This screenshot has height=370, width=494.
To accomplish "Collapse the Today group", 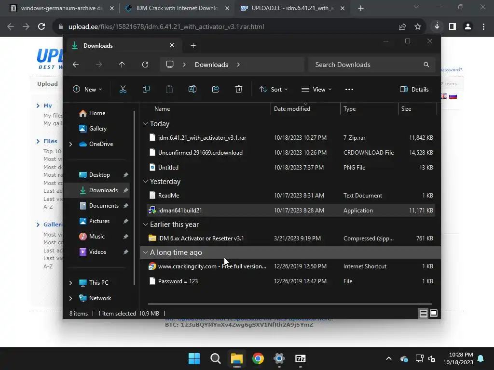I will coord(145,124).
